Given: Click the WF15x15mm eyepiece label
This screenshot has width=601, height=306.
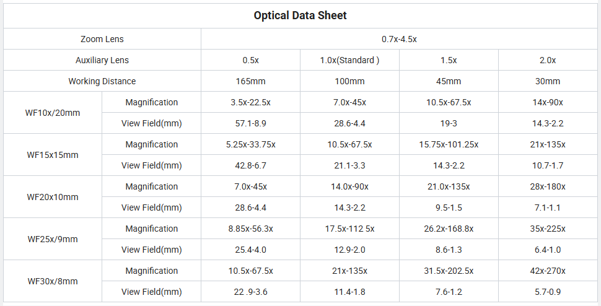Looking at the screenshot, I should 53,155.
